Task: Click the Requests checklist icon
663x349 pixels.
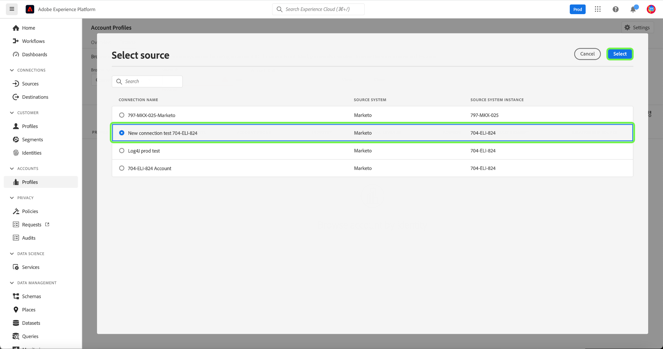Action: (16, 225)
